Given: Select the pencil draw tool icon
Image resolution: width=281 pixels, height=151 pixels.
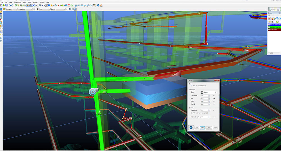Looking at the screenshot, I should (x=42, y=5).
